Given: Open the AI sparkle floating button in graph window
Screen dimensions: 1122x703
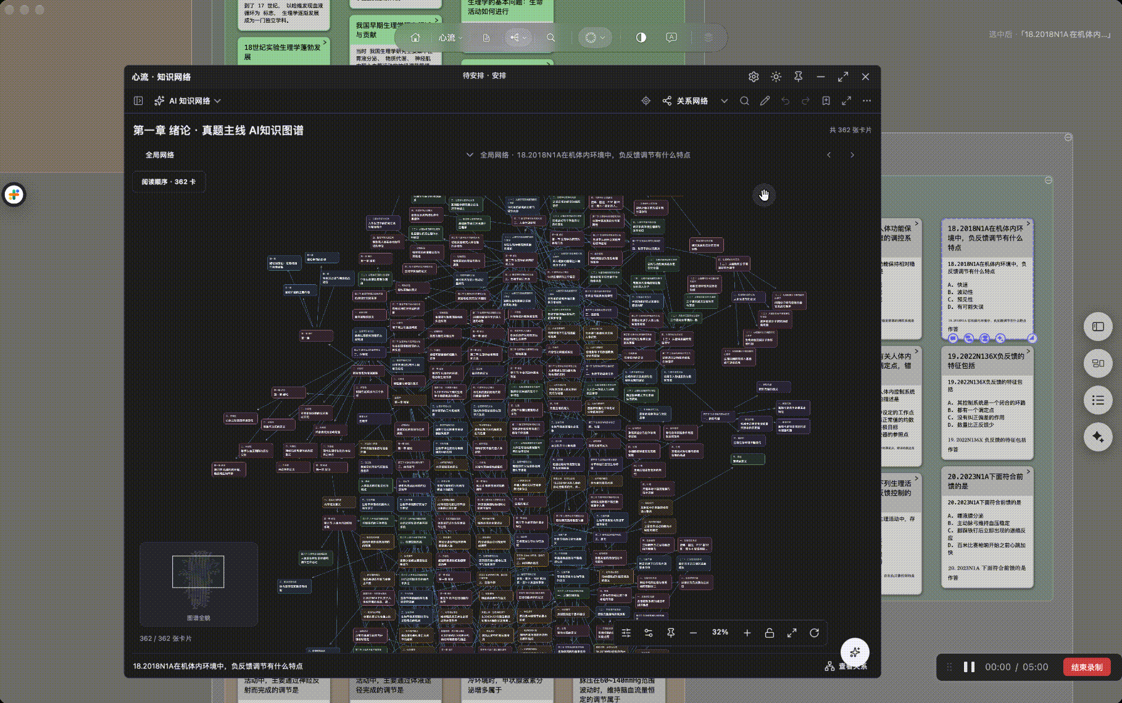Looking at the screenshot, I should pyautogui.click(x=855, y=652).
